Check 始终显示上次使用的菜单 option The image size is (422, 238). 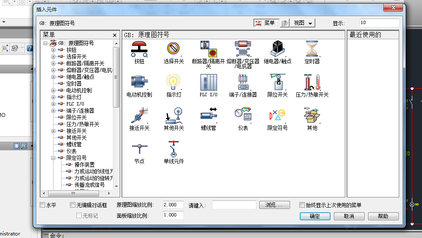(302, 205)
